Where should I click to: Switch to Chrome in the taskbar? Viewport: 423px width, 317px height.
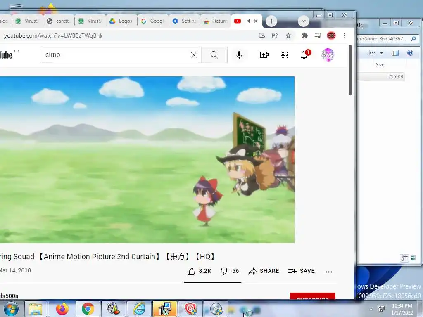pos(88,309)
